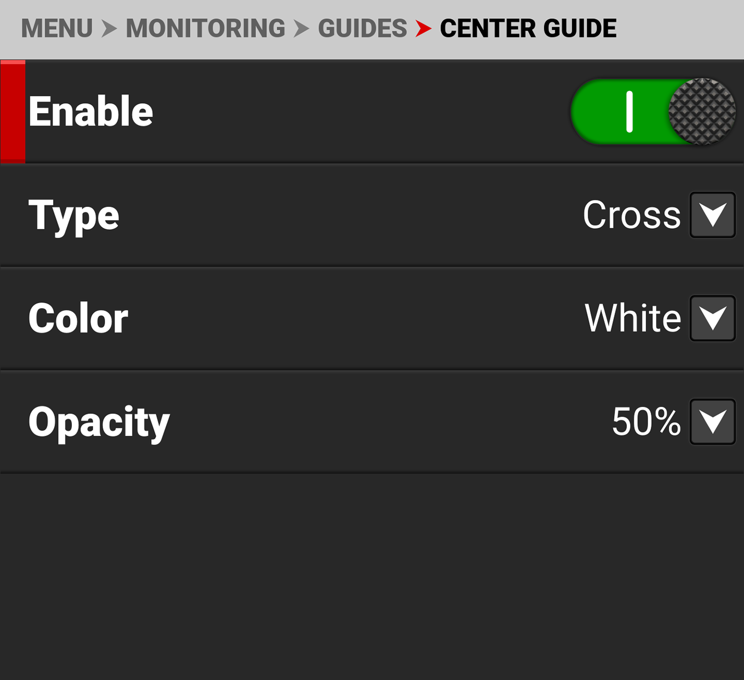Click the red highlight bar beside Enable

[x=13, y=112]
